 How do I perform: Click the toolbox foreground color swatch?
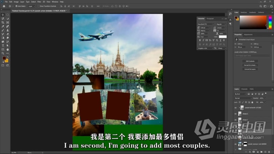click(4, 58)
